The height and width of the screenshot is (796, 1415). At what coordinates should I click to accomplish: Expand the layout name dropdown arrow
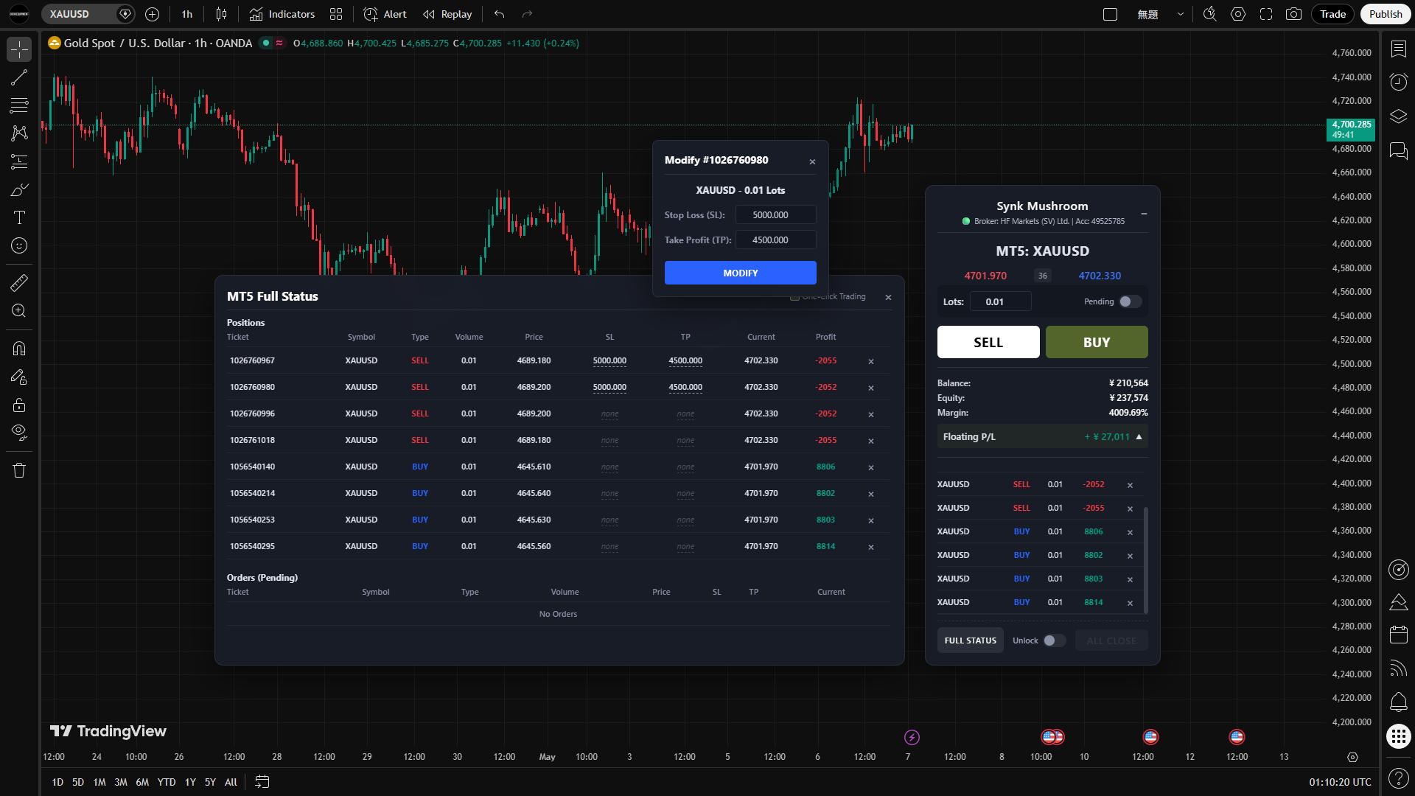tap(1181, 14)
